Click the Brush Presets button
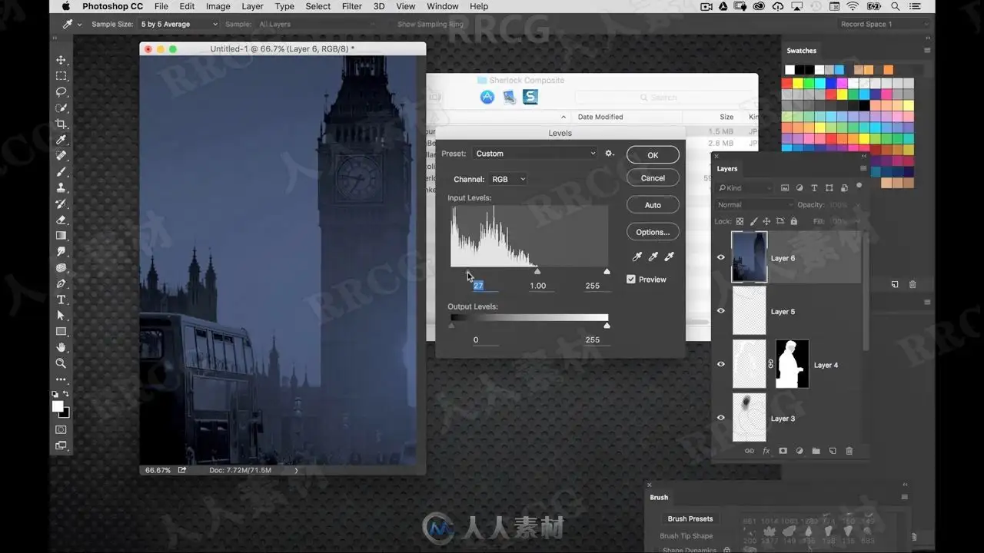984x553 pixels. pyautogui.click(x=690, y=519)
